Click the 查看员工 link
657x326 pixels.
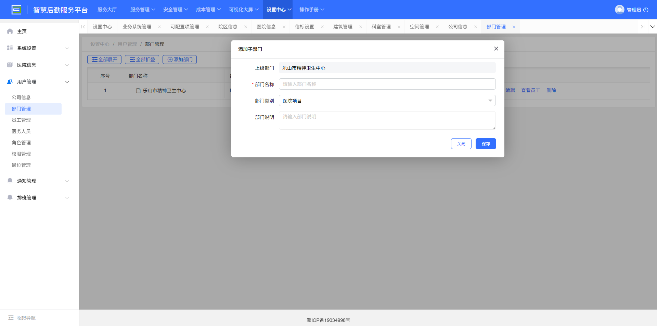(x=531, y=90)
